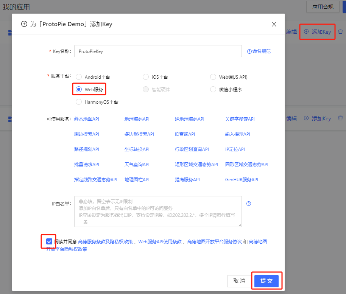Viewport: 346px width, 294px height.
Task: Select the Web服务 service platform radio button
Action: pyautogui.click(x=78, y=89)
